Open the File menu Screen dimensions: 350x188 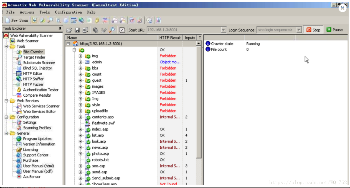click(10, 12)
